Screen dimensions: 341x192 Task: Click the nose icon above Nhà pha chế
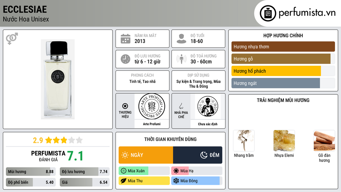(x=181, y=106)
